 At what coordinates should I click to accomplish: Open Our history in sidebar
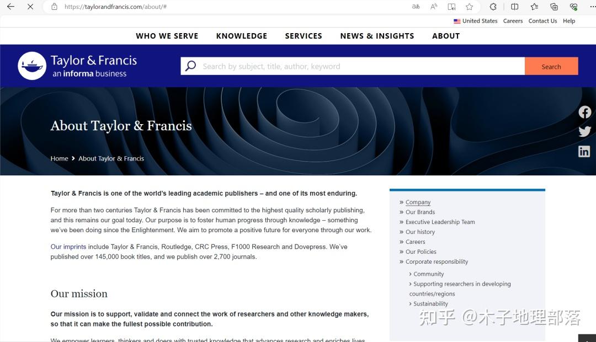[420, 232]
